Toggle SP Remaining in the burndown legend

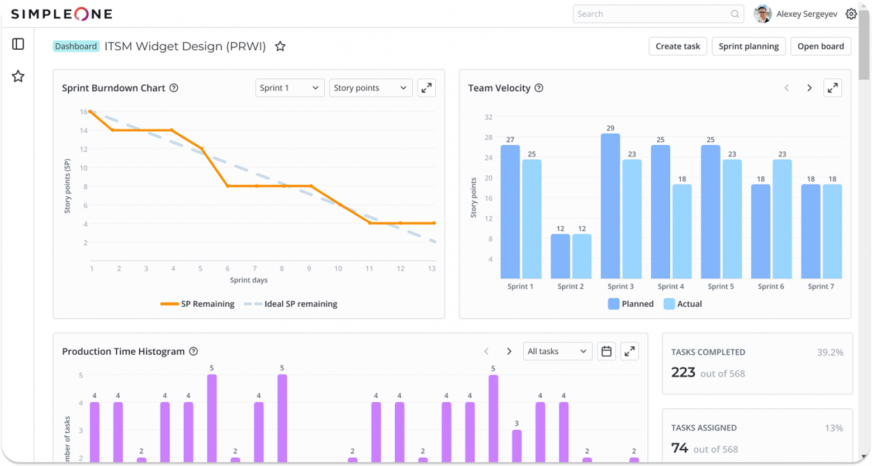(x=198, y=303)
